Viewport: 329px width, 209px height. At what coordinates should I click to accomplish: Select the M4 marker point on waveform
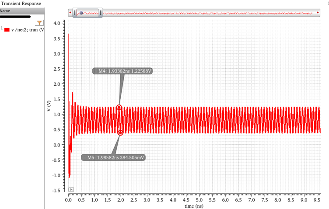pos(119,108)
